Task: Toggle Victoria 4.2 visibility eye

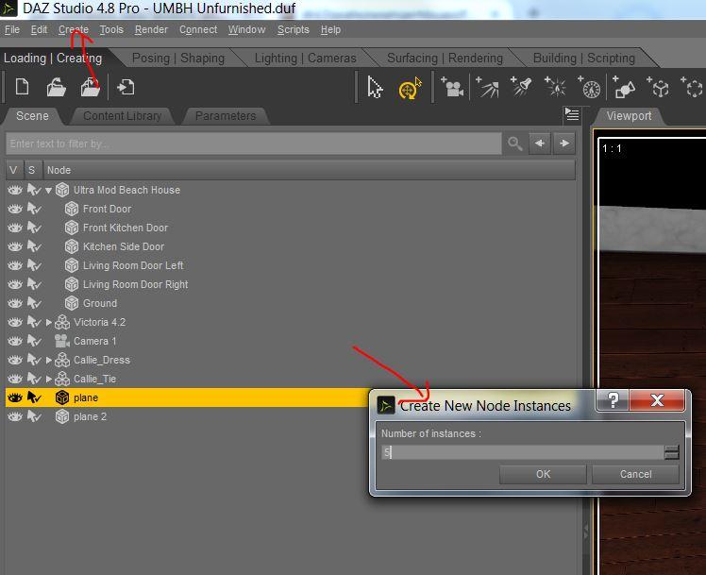Action: [x=15, y=322]
